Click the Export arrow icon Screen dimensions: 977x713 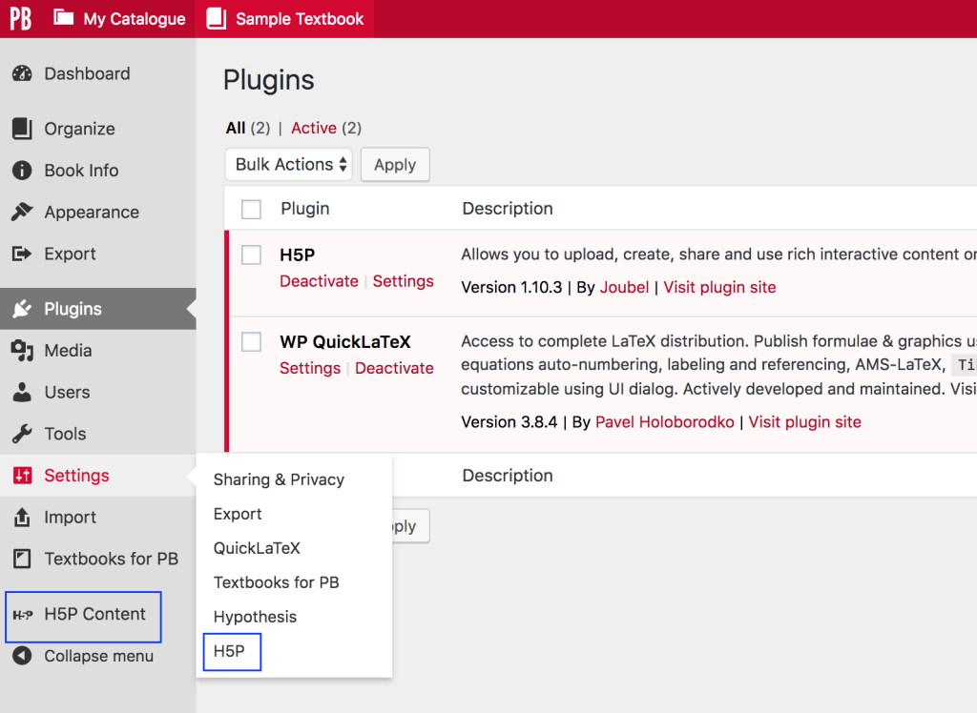(22, 255)
